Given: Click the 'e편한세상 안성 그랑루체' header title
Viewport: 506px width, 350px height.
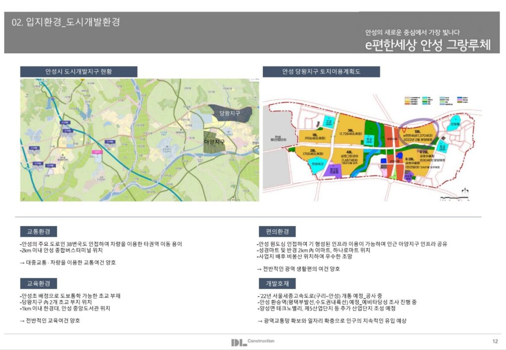Looking at the screenshot, I should coord(428,45).
